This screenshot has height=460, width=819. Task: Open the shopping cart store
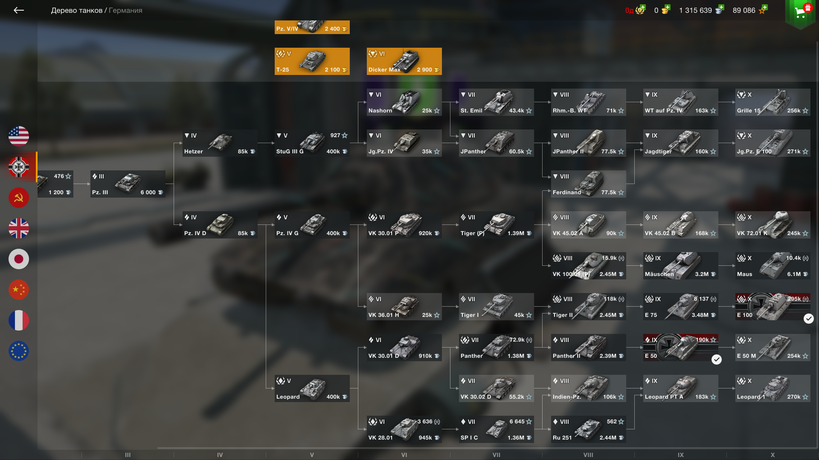coord(800,12)
